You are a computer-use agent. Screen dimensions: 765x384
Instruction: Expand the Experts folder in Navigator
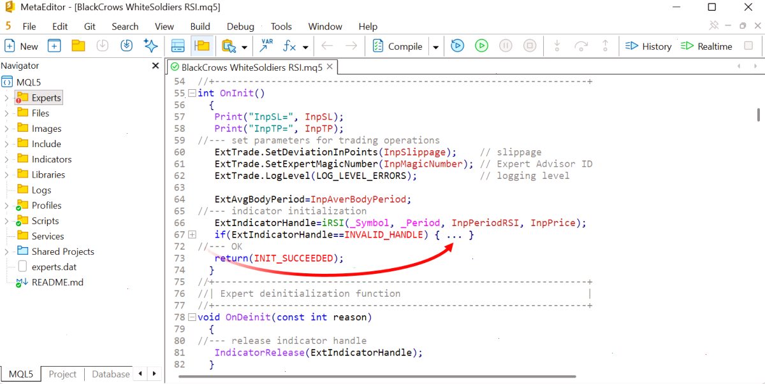click(6, 98)
